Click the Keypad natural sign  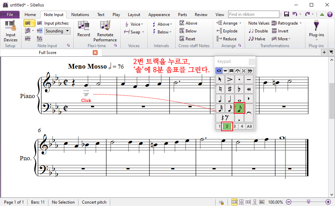[x=220, y=89]
